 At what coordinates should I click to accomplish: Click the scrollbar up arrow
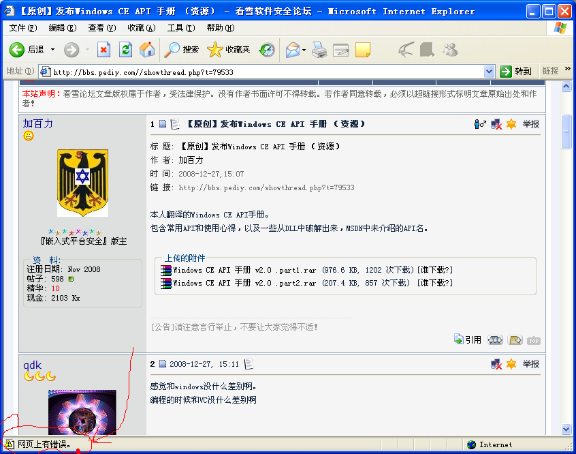(x=566, y=87)
